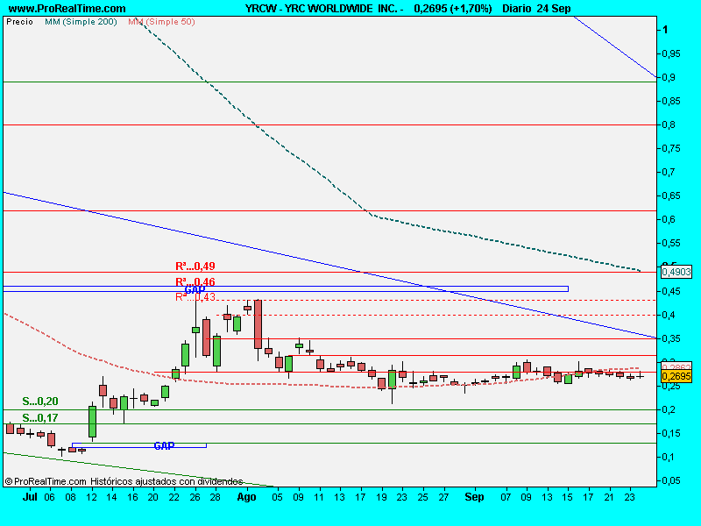Click the 0,1 price level on scale
The height and width of the screenshot is (526, 701).
(x=669, y=457)
